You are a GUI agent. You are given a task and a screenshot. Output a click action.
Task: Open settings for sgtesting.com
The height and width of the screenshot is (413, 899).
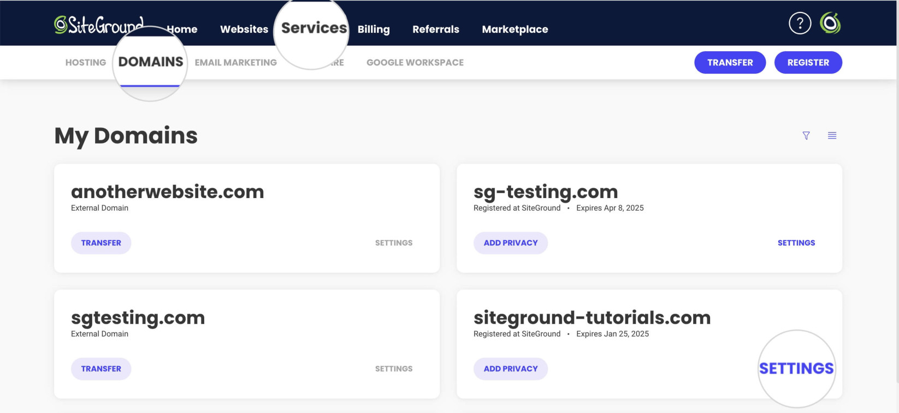tap(394, 369)
